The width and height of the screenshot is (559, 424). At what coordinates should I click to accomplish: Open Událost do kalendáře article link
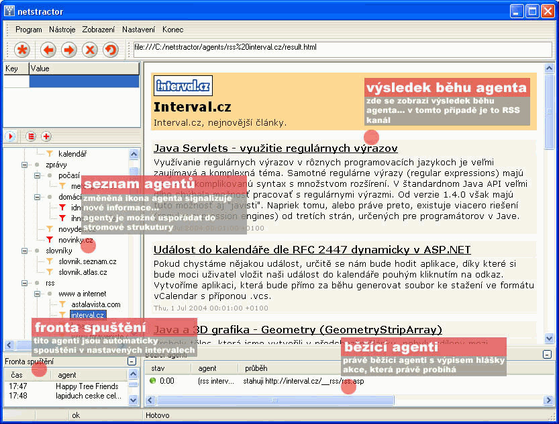click(x=312, y=250)
